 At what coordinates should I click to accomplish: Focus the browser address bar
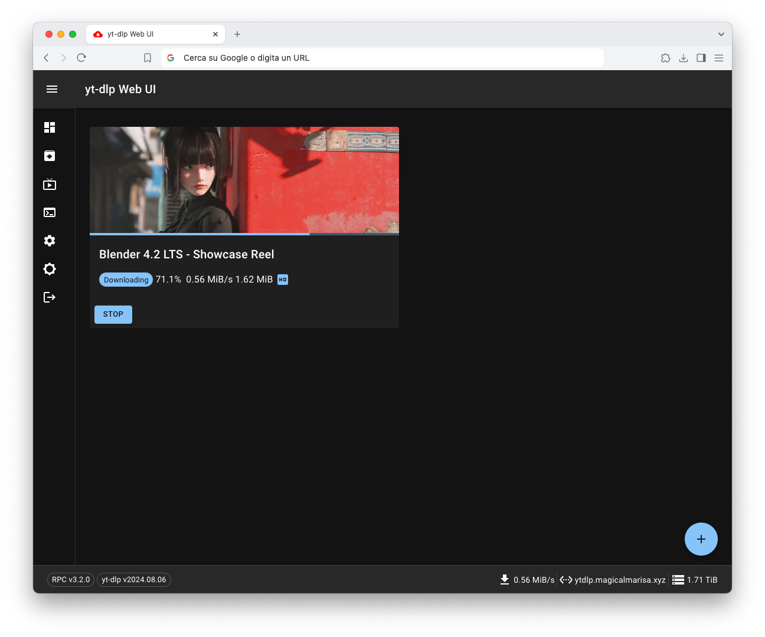coord(384,58)
